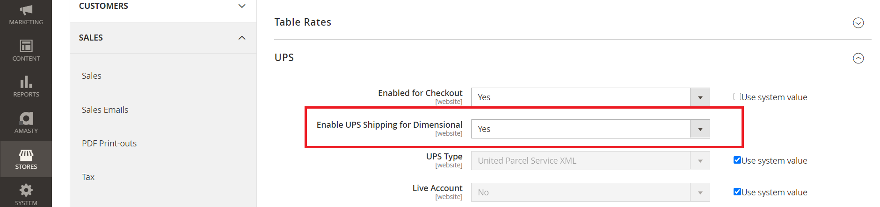880x207 pixels.
Task: Open Enable UPS Shipping for Dimensional dropdown
Action: (x=590, y=129)
